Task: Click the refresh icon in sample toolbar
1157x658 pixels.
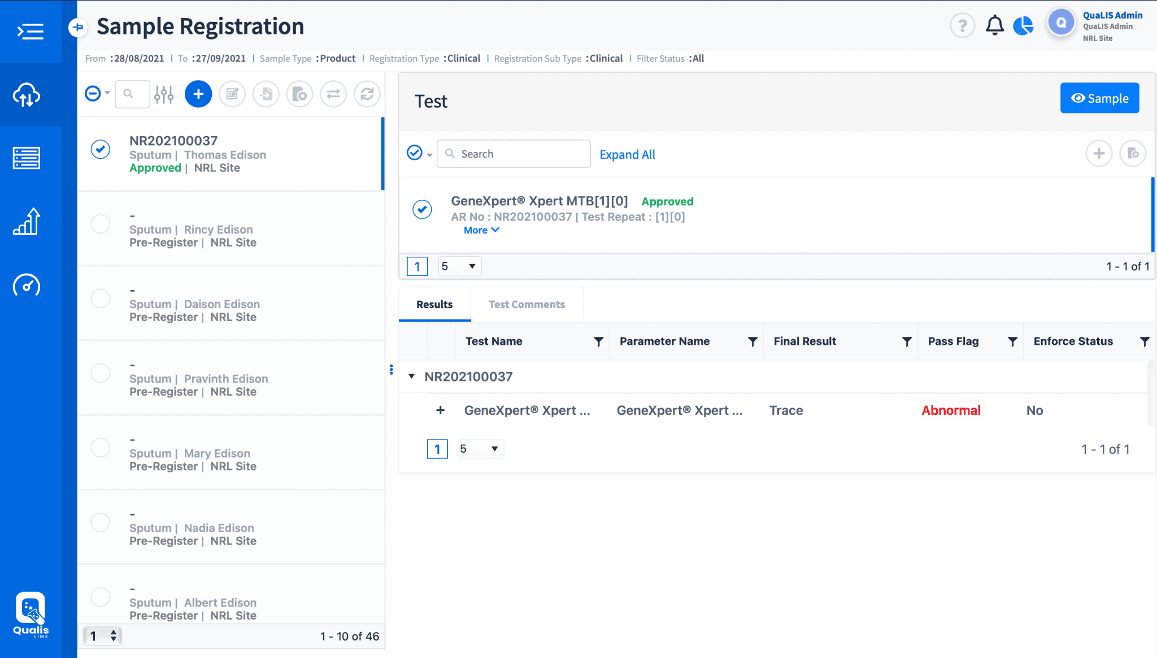Action: point(367,94)
